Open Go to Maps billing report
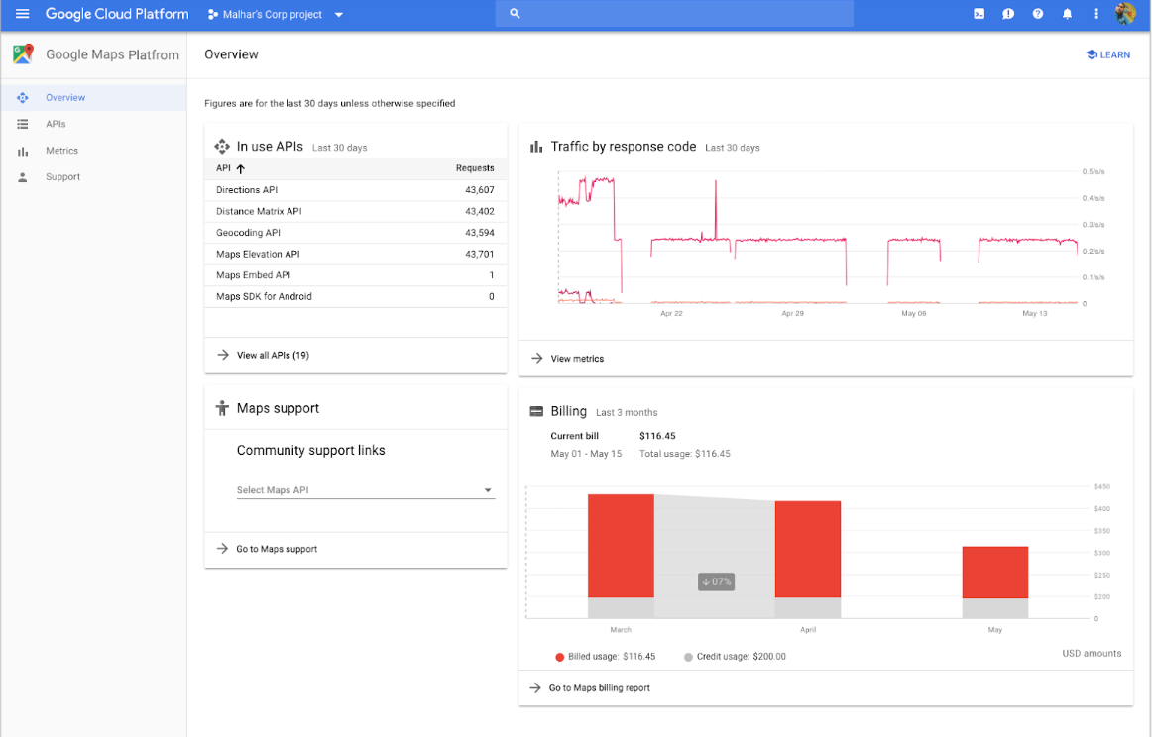 tap(600, 688)
